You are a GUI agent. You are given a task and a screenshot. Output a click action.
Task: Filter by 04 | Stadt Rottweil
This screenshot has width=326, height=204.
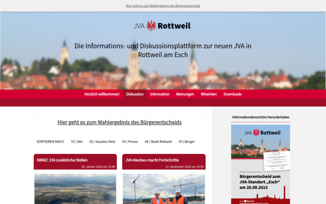coord(158,141)
